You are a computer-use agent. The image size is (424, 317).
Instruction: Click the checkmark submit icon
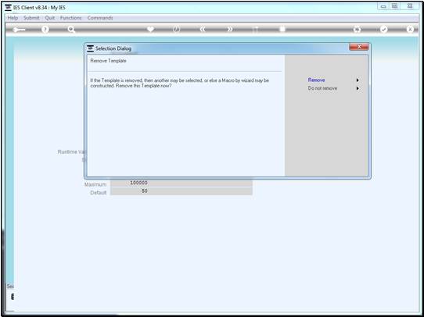[x=383, y=30]
